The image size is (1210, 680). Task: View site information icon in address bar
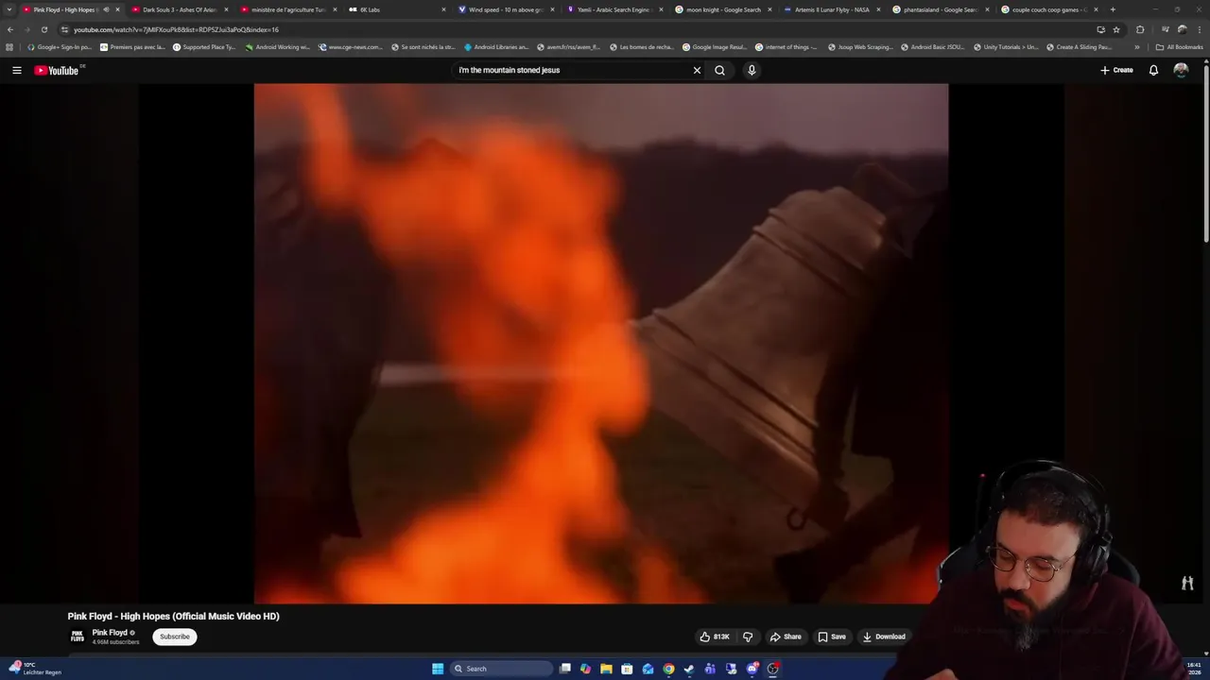click(64, 29)
